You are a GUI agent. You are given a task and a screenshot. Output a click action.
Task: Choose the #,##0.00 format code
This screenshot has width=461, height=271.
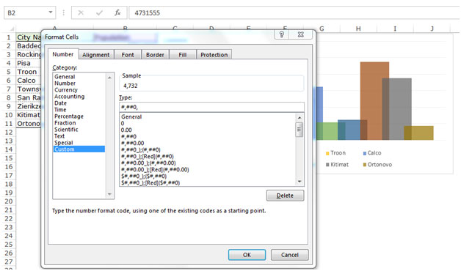[x=133, y=143]
